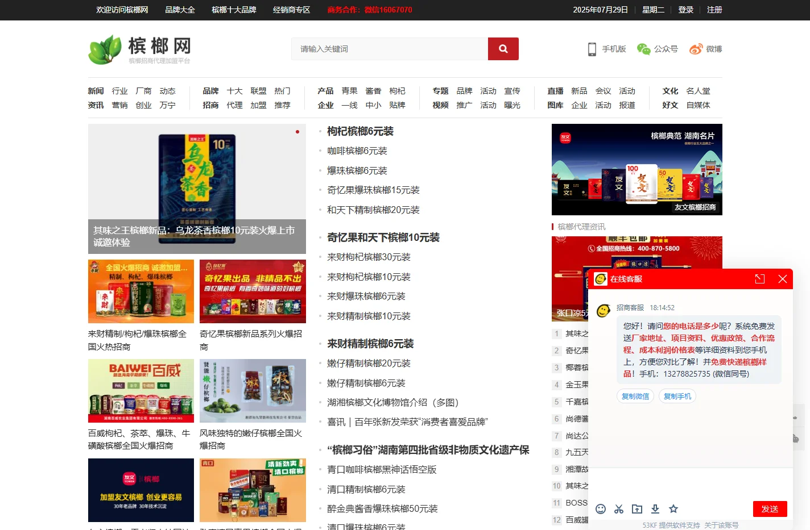
Task: Click 商务合作 微信16067070 red text
Action: [x=370, y=10]
